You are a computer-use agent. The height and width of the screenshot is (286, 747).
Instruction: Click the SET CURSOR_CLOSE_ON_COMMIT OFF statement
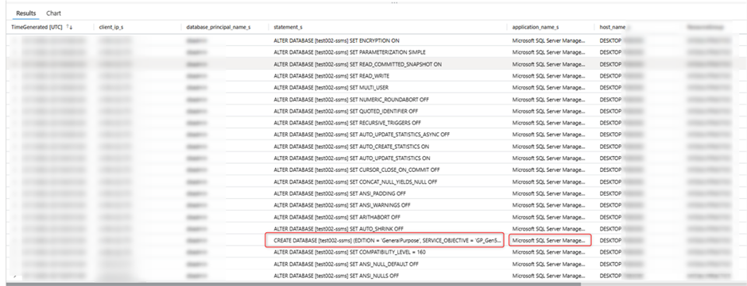[x=356, y=170]
